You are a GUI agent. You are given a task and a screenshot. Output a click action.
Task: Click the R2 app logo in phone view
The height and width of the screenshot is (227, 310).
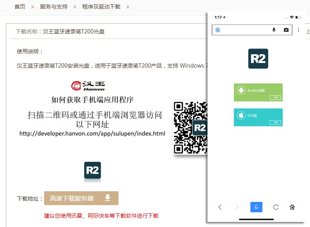(258, 59)
